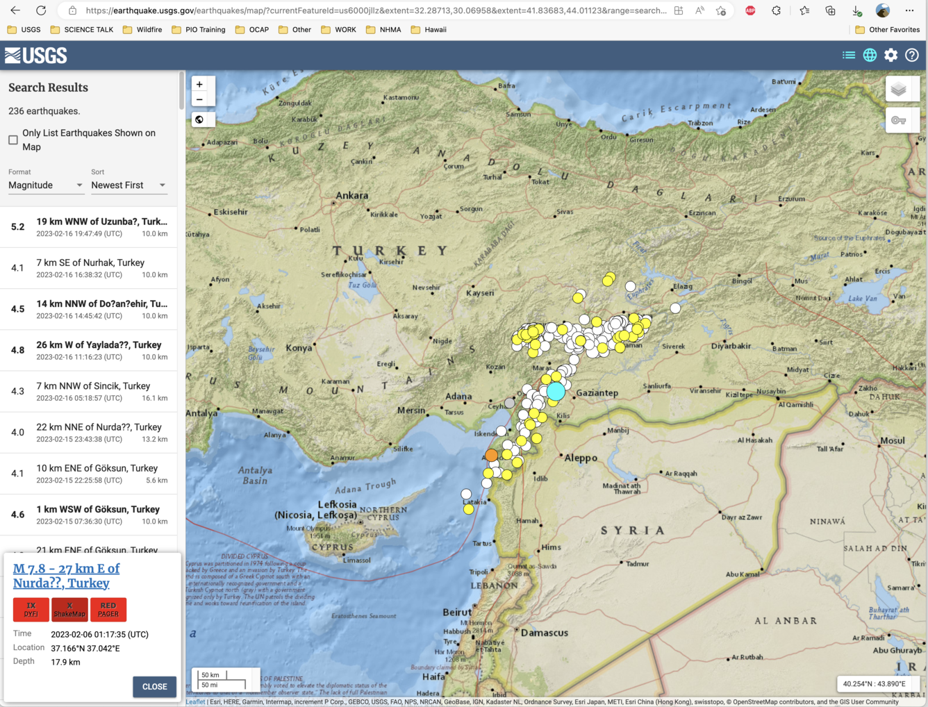The width and height of the screenshot is (928, 707).
Task: Close the M 7.8 event popup
Action: (x=154, y=686)
